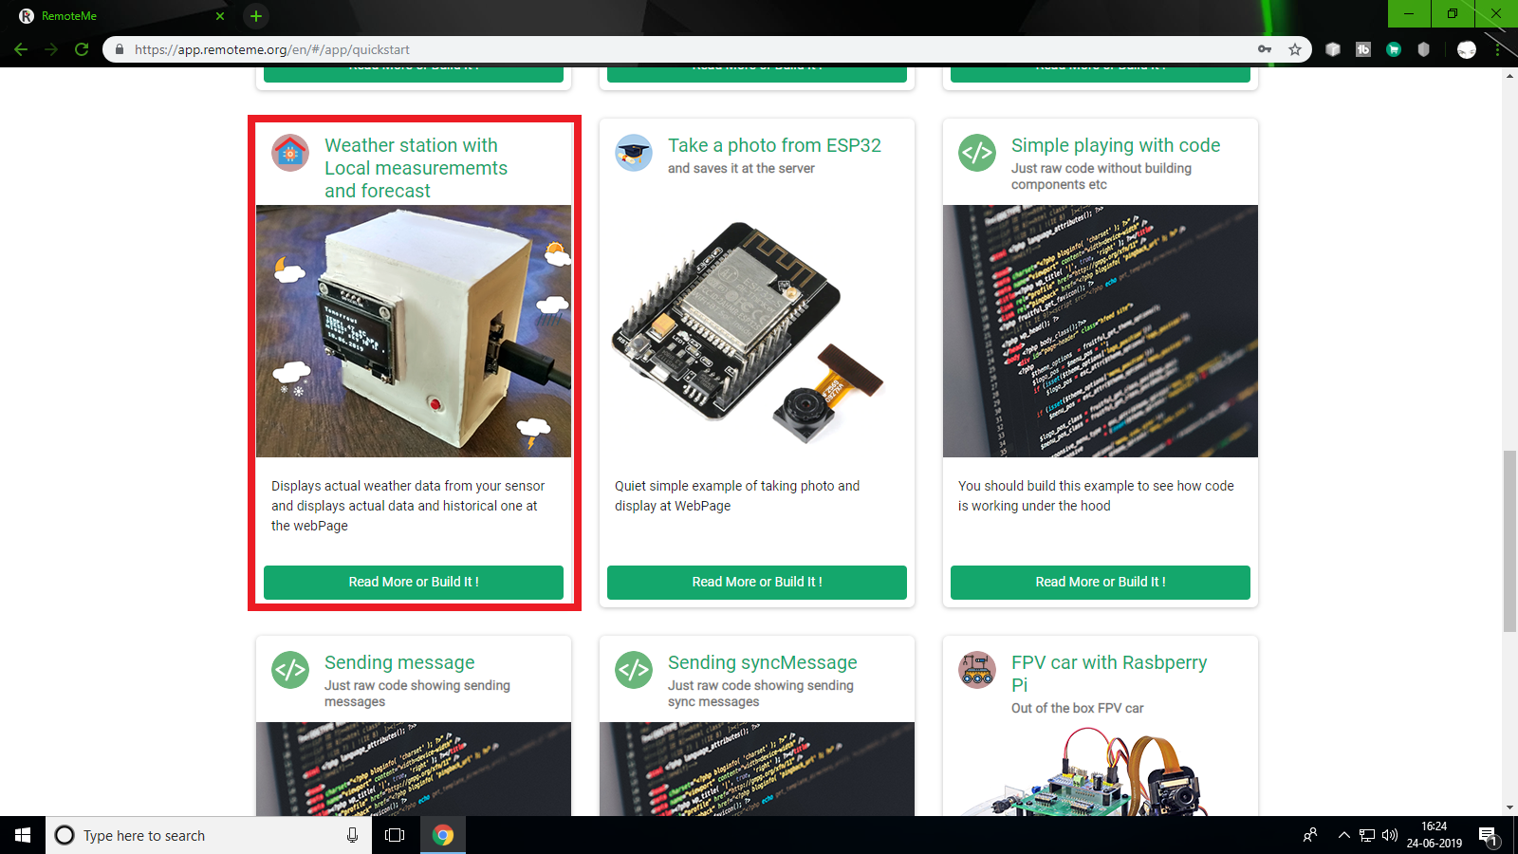
Task: Click the graduation cap icon on ESP32 card
Action: 634,153
